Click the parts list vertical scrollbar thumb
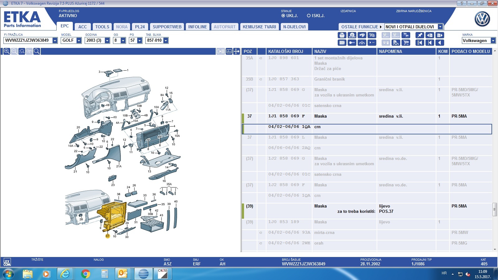Screen dimensions: 498x280 click(x=495, y=209)
